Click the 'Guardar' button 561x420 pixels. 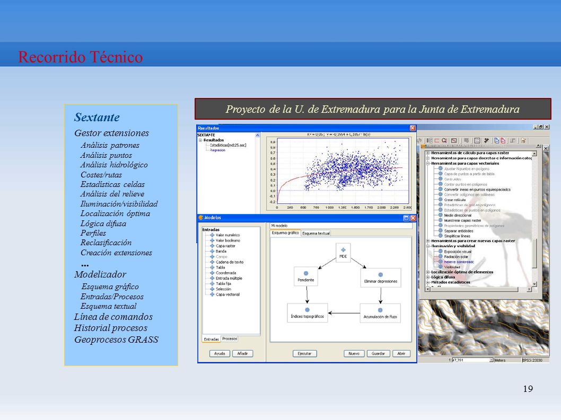(378, 353)
